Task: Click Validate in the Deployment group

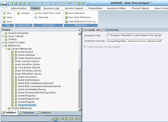Action: [24, 13]
